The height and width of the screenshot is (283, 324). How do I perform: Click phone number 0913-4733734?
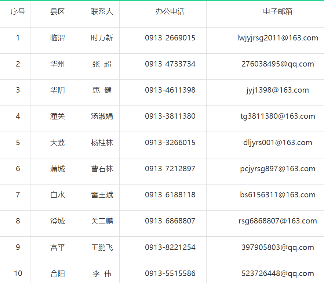[x=170, y=64]
